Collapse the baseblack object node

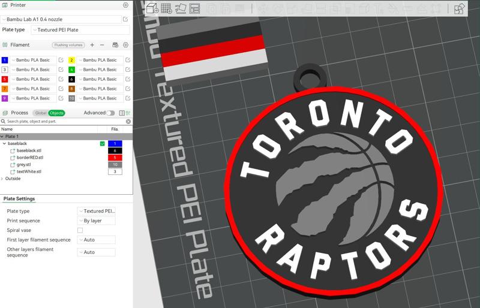coord(4,143)
